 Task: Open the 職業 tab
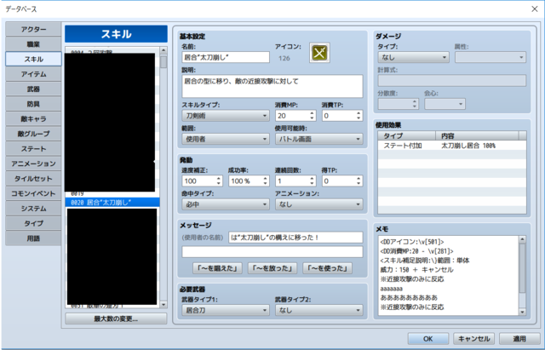33,44
